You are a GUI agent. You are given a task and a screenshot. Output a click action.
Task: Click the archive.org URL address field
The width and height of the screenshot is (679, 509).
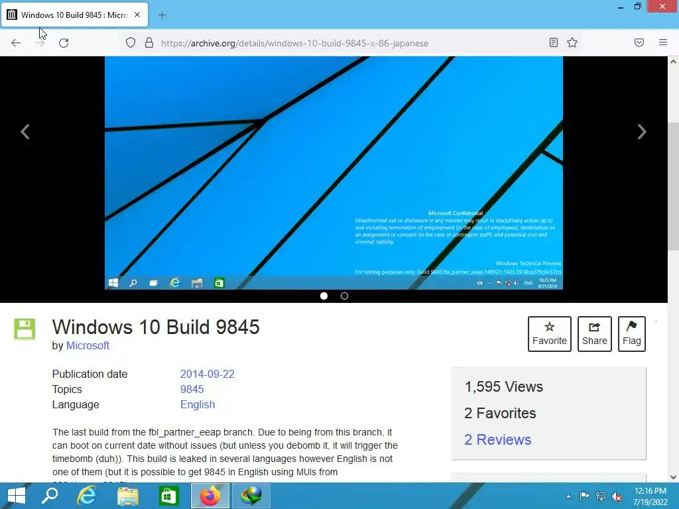[351, 43]
